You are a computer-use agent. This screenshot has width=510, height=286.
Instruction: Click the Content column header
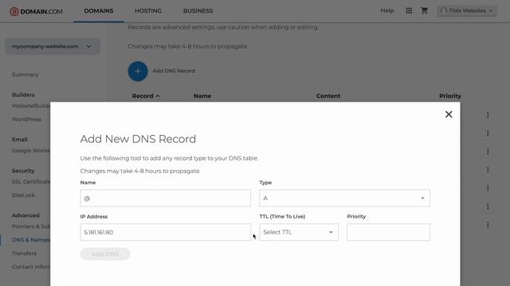tap(328, 96)
